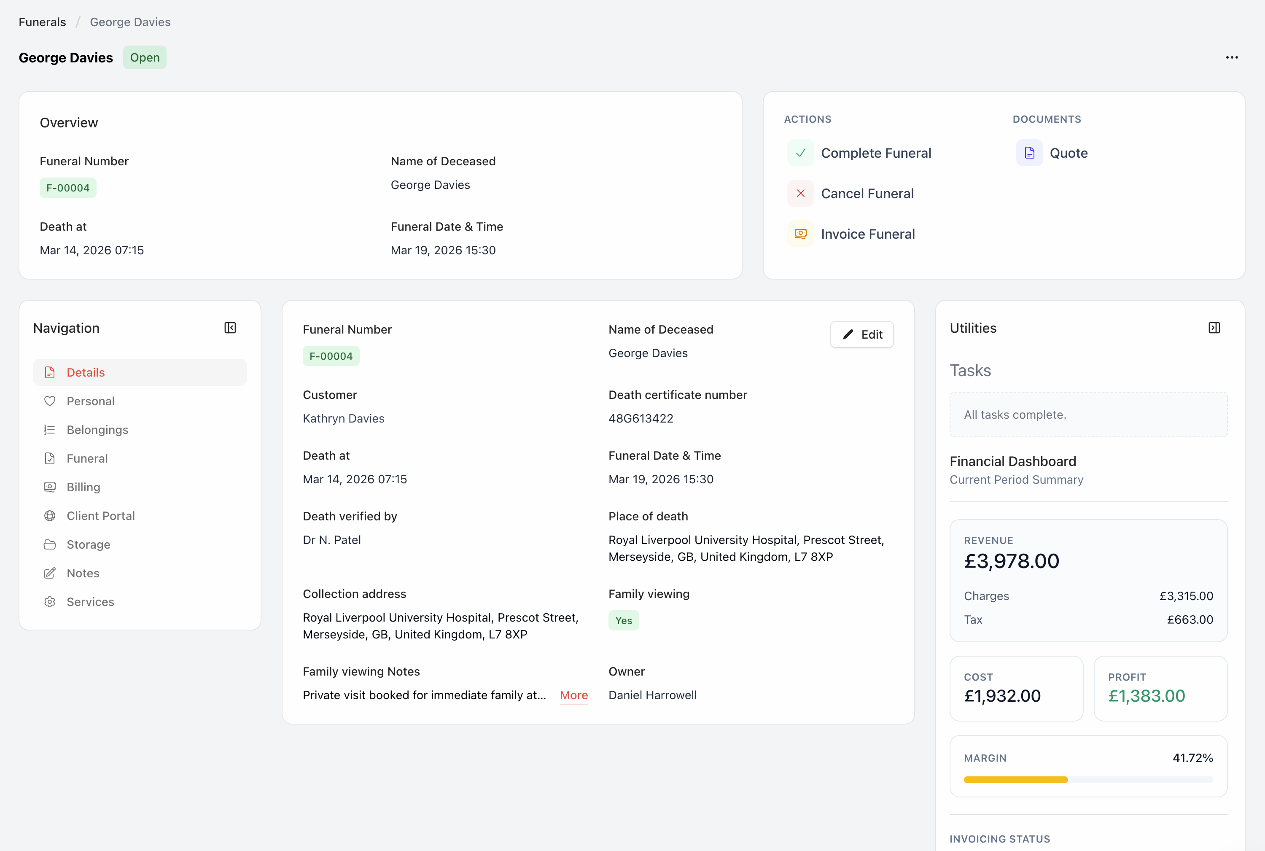Click the F-00004 funeral number badge
The image size is (1265, 851).
coord(68,187)
